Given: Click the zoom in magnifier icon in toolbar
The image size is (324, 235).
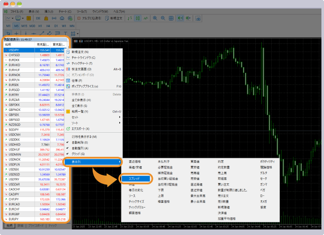Looking at the screenshot, I should (155, 18).
